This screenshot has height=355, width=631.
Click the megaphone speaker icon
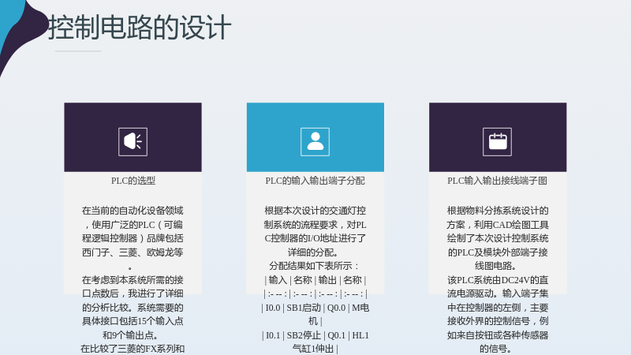(133, 142)
